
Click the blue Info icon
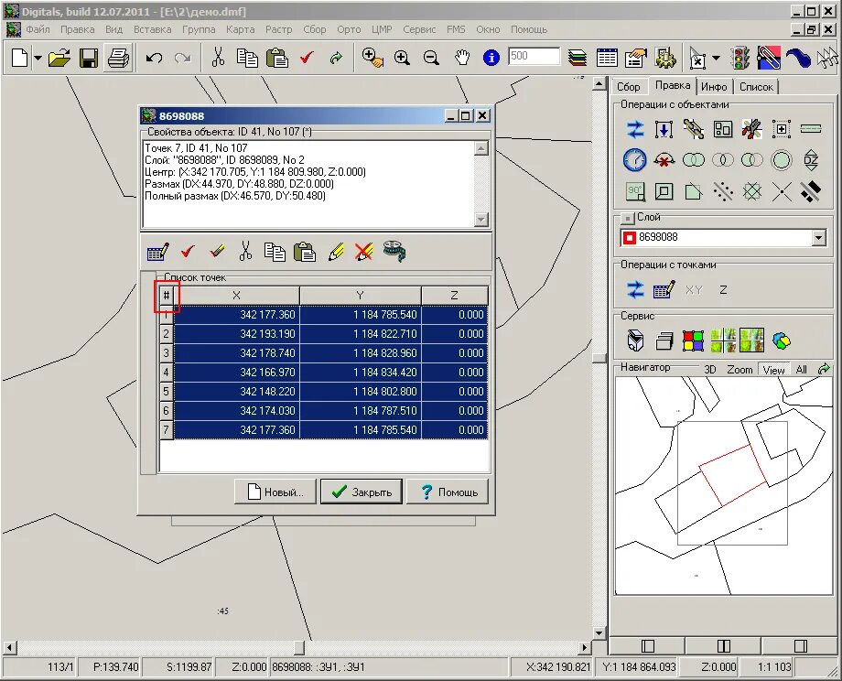coord(491,58)
